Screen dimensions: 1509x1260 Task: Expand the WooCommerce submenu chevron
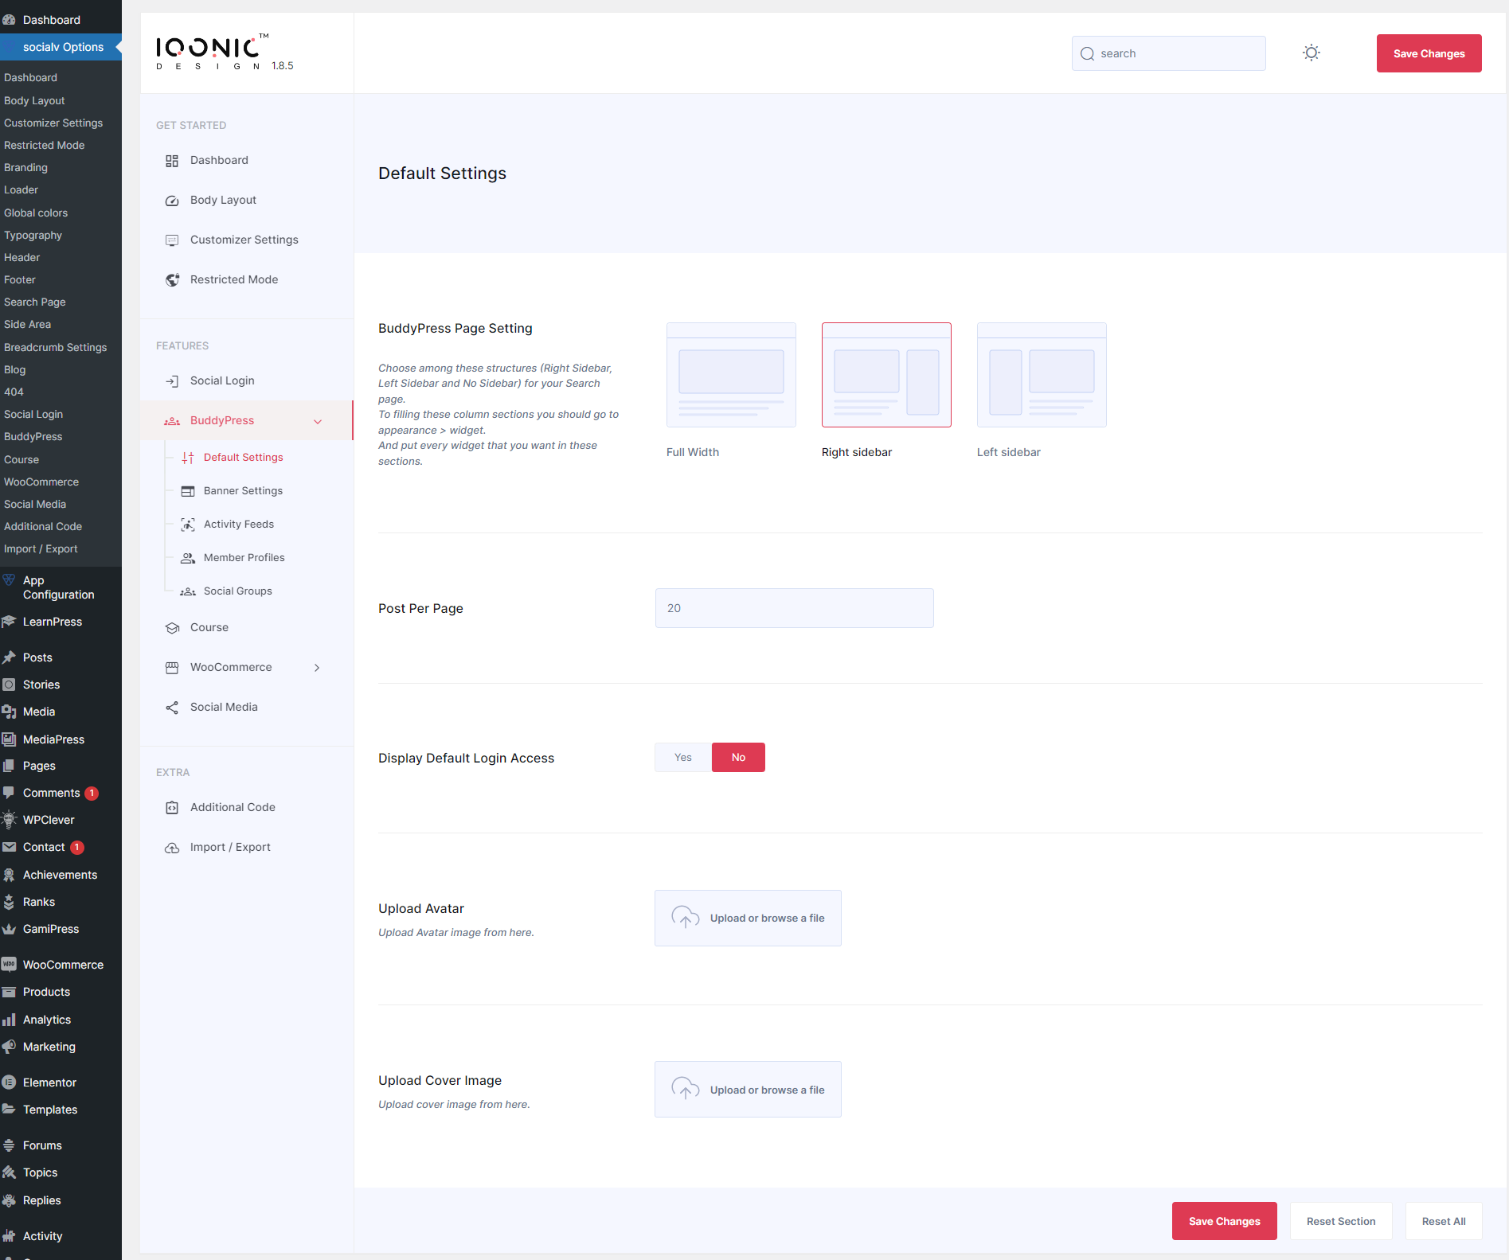(x=317, y=668)
